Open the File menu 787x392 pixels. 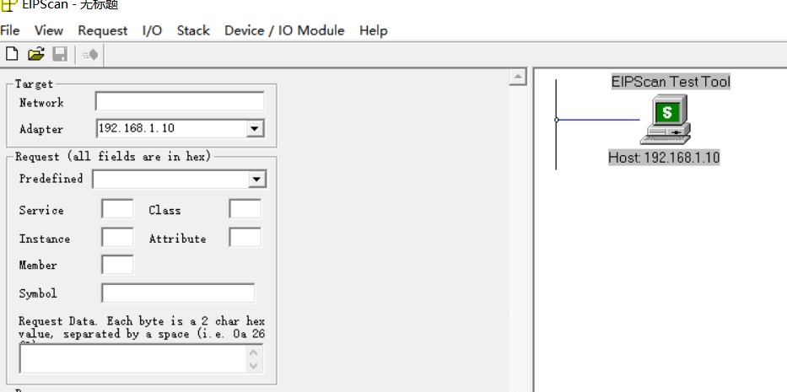click(x=10, y=30)
